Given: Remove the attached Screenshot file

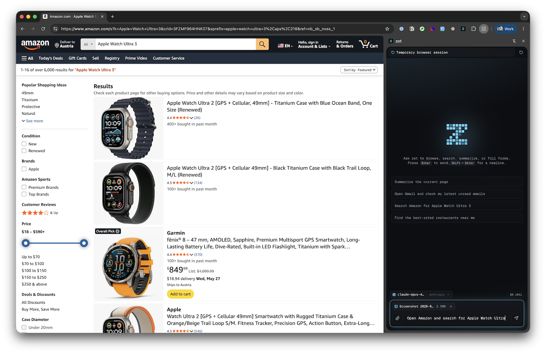Looking at the screenshot, I should (x=451, y=306).
